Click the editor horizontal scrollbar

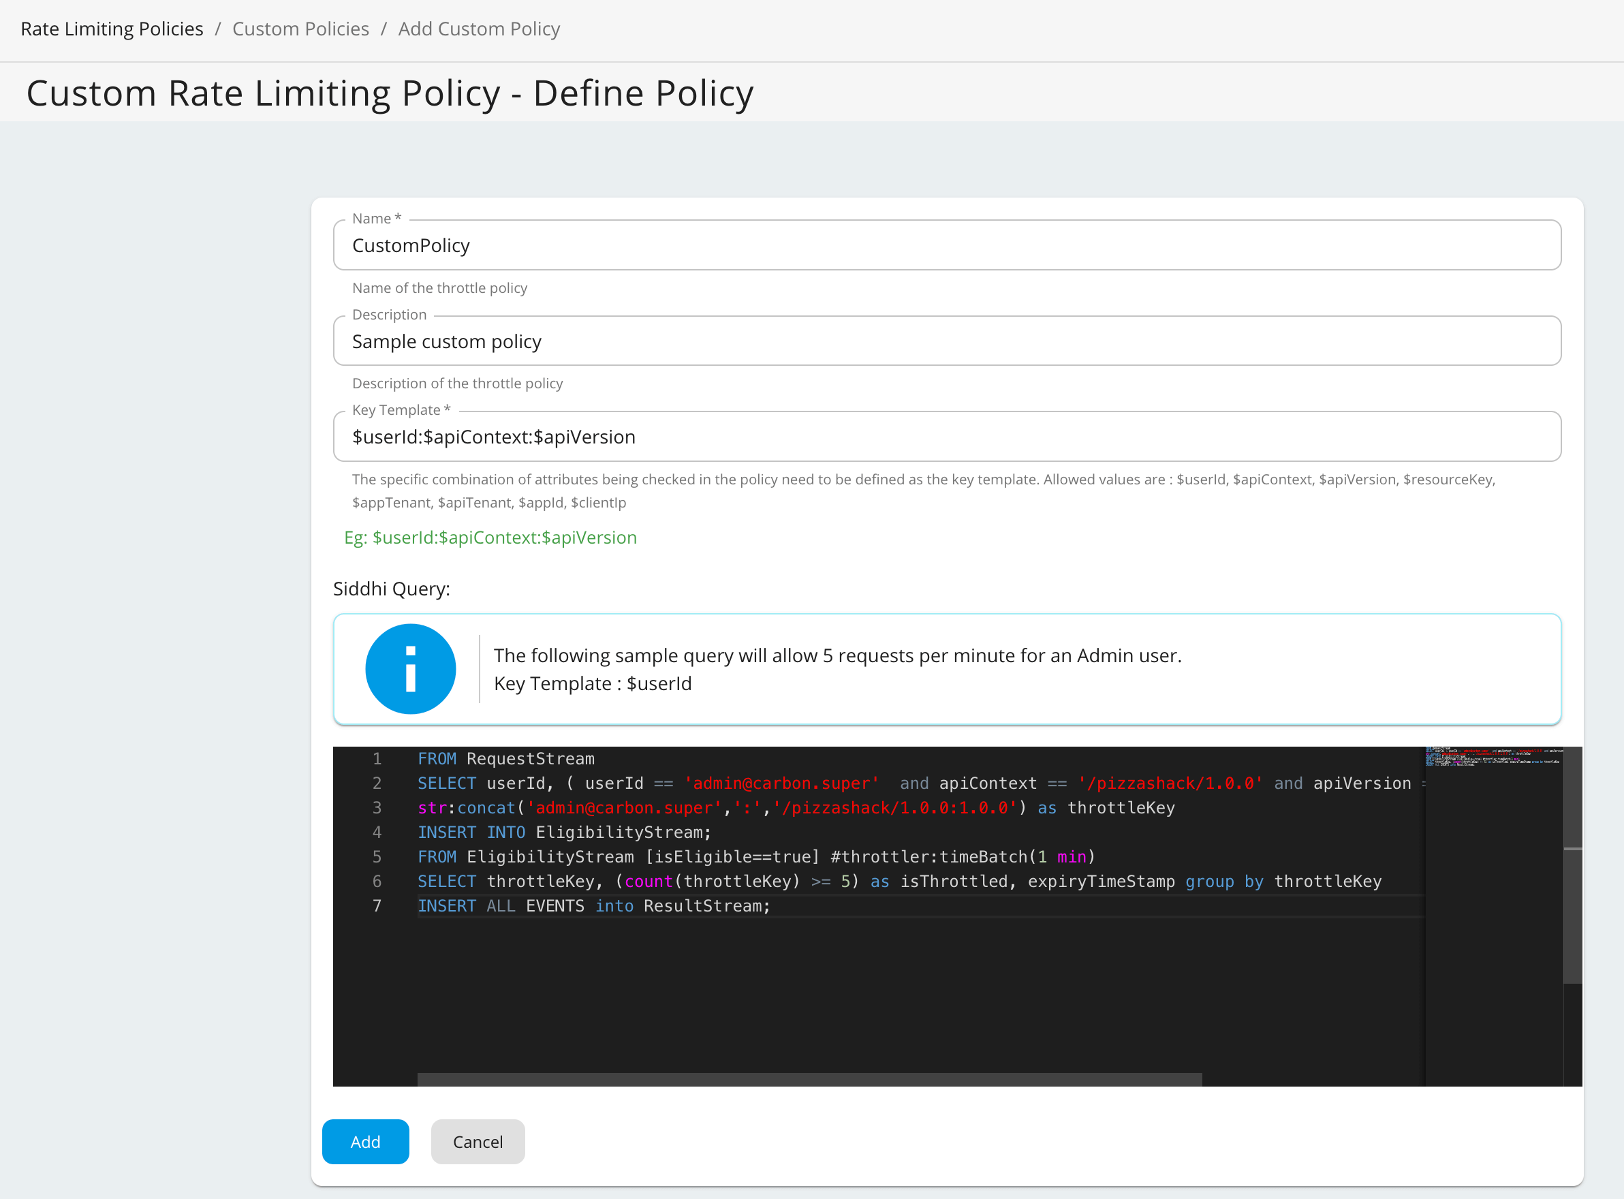click(809, 1079)
